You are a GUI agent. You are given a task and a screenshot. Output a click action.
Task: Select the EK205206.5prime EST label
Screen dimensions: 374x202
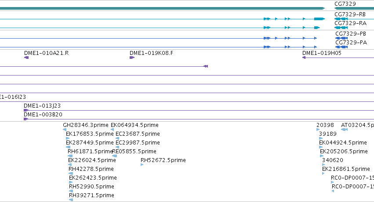coord(344,151)
